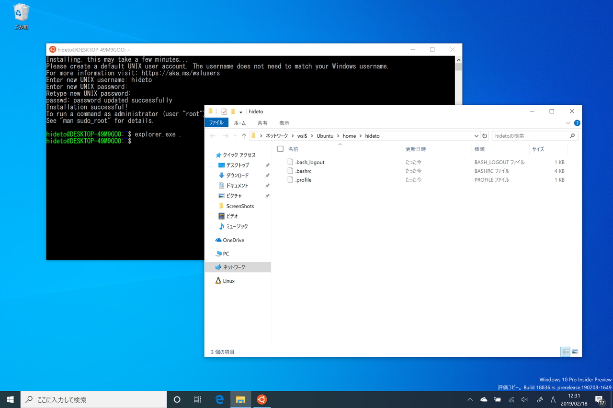Check the select-all box above the file list
The image size is (613, 408).
coord(280,149)
